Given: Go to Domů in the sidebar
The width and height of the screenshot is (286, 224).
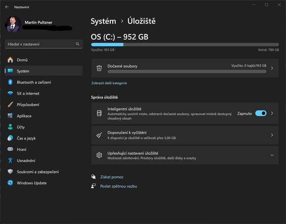Looking at the screenshot, I should (44, 60).
